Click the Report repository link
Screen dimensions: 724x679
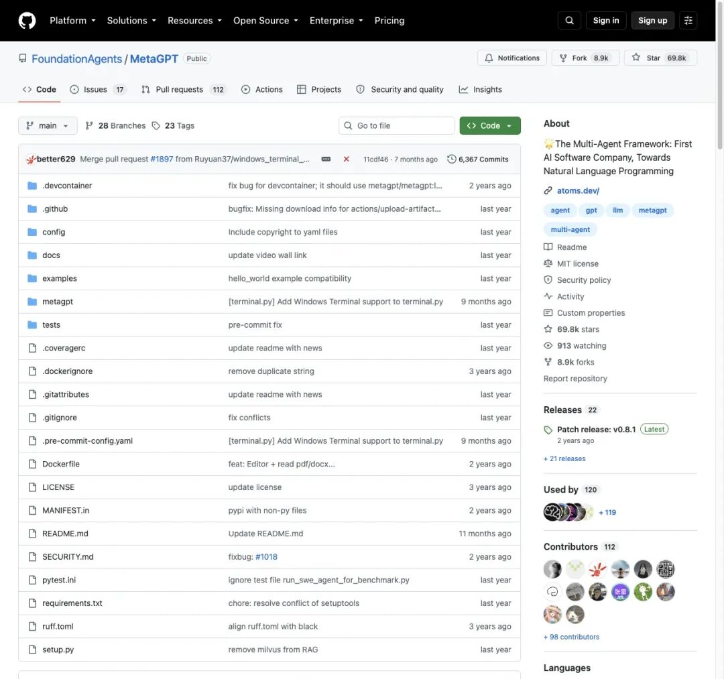point(575,379)
